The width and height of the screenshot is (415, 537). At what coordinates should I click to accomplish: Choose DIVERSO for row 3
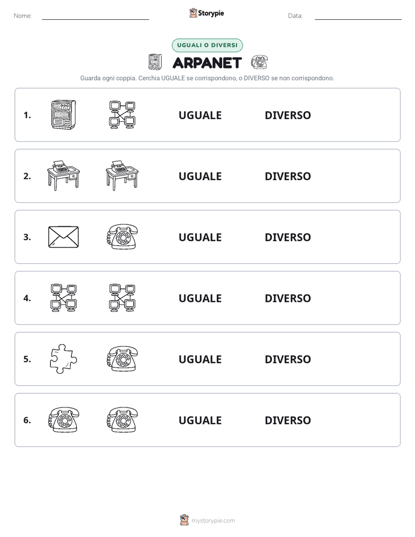coord(288,237)
